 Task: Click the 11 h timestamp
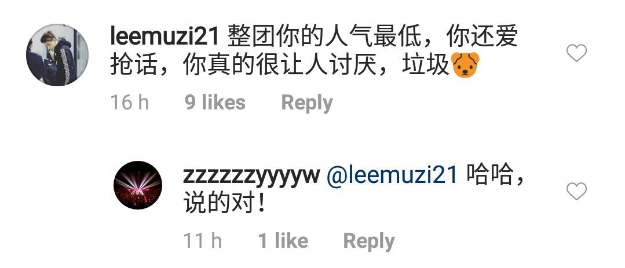point(203,241)
